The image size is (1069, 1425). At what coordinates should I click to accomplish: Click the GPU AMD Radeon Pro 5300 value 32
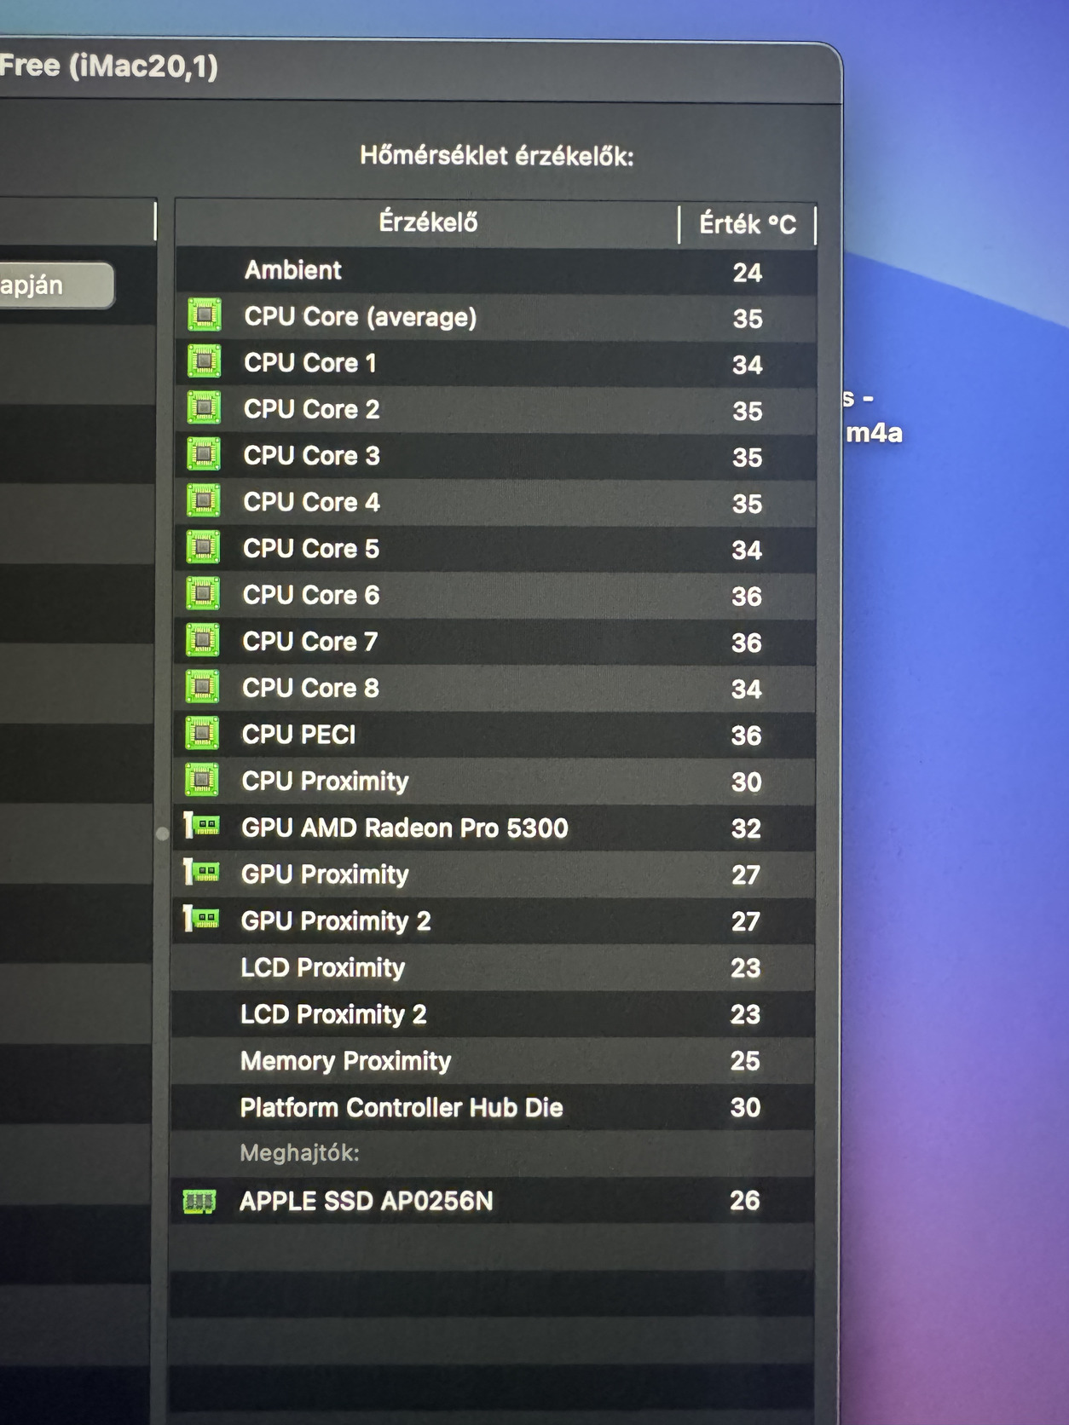point(746,828)
